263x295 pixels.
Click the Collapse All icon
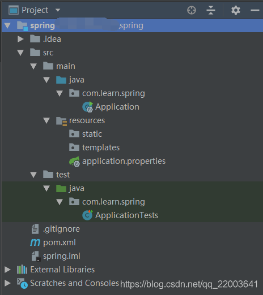click(211, 10)
